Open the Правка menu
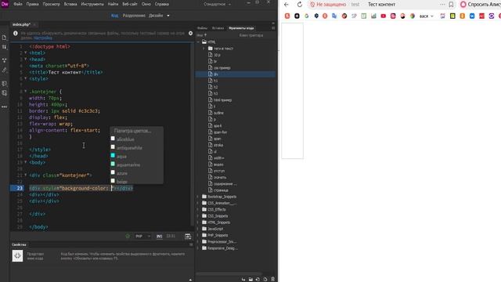 [32, 4]
